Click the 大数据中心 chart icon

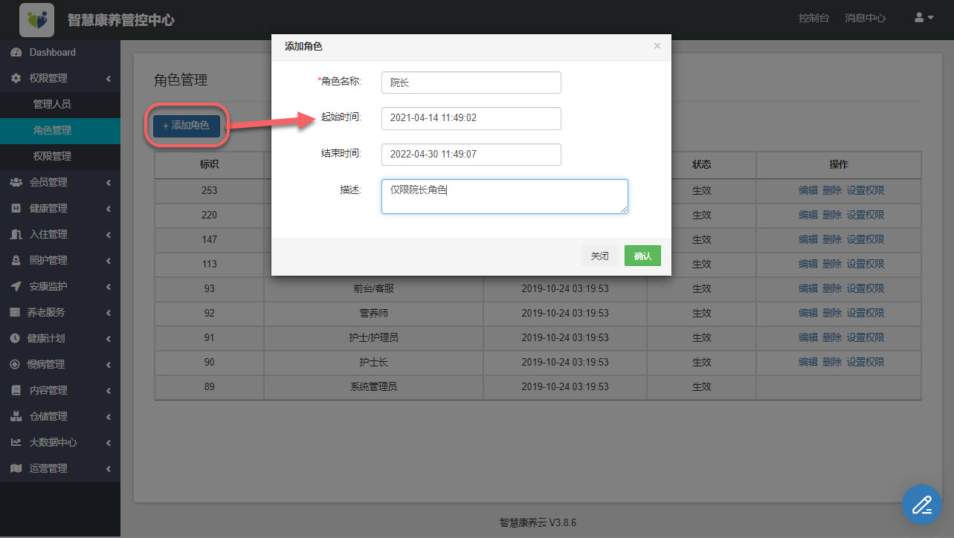16,443
